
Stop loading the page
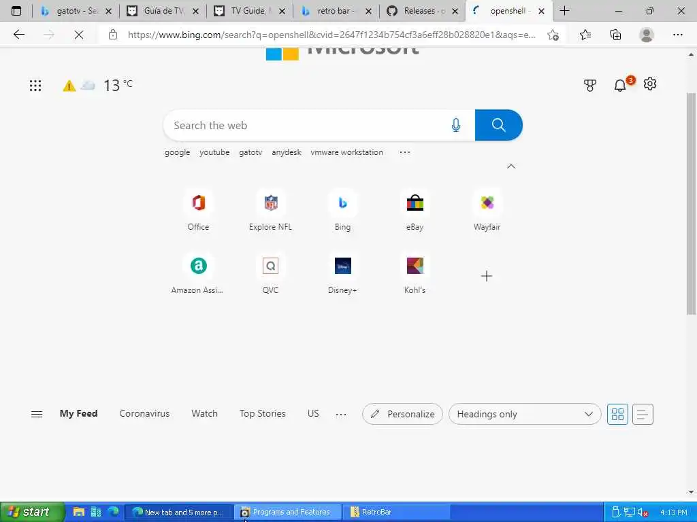pos(79,35)
